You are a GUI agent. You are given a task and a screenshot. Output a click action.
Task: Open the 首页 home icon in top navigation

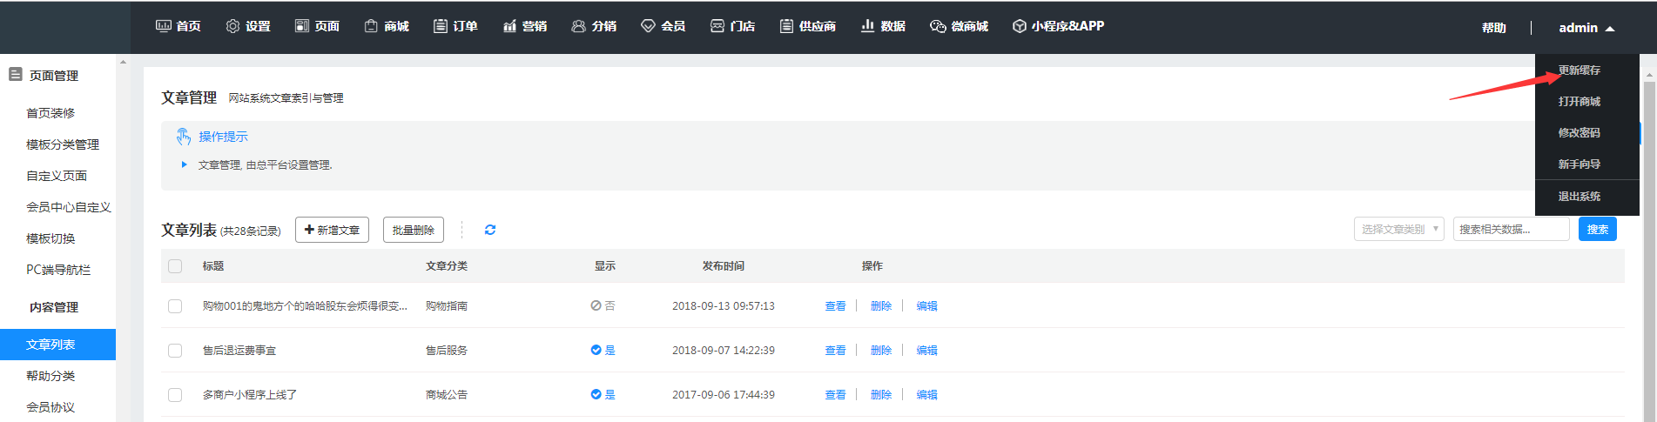point(163,26)
